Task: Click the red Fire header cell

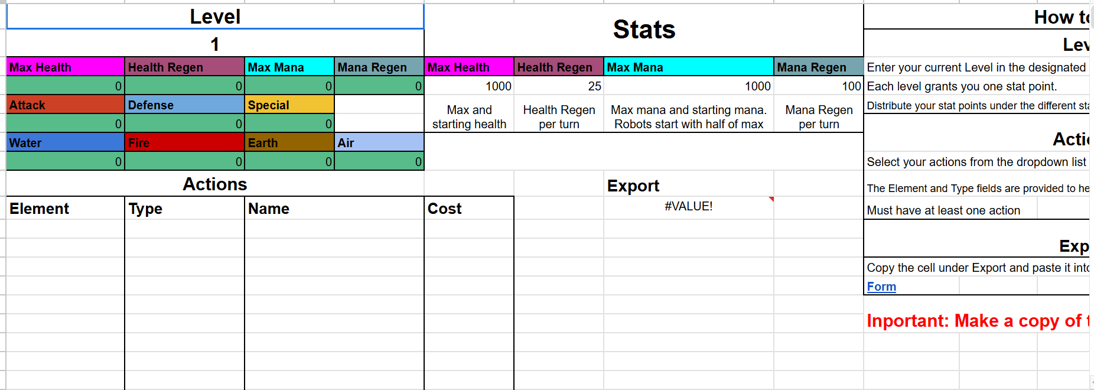Action: click(x=184, y=142)
